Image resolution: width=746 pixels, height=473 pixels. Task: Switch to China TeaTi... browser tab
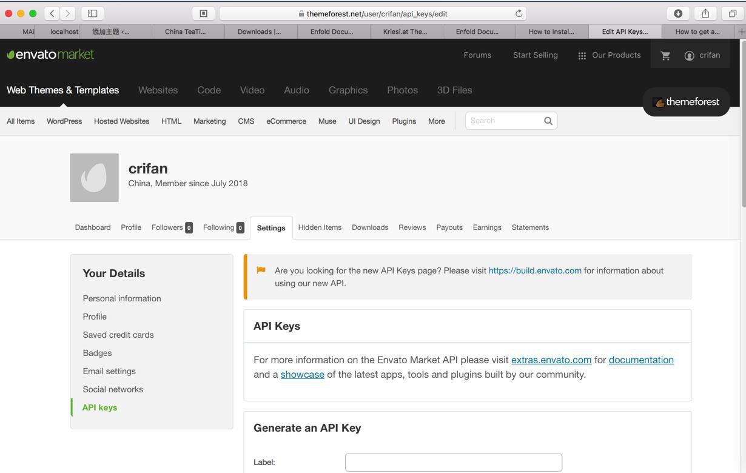tap(186, 32)
